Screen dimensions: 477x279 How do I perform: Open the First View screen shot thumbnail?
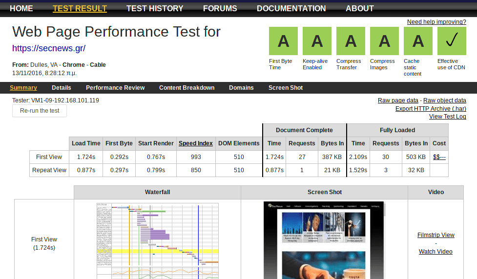(325, 240)
